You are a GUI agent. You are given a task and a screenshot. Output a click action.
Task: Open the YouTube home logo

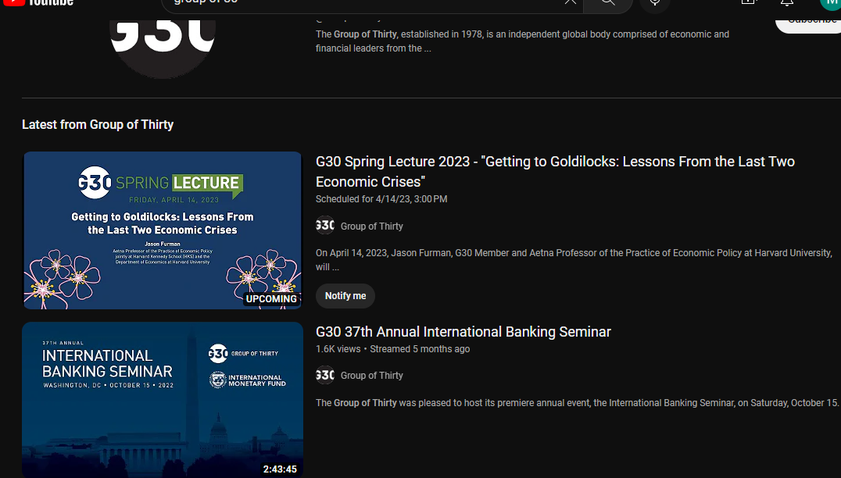pos(38,2)
